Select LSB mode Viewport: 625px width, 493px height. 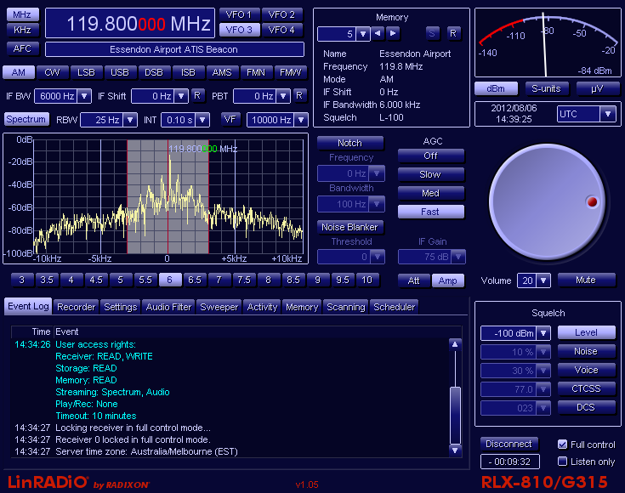[x=86, y=72]
